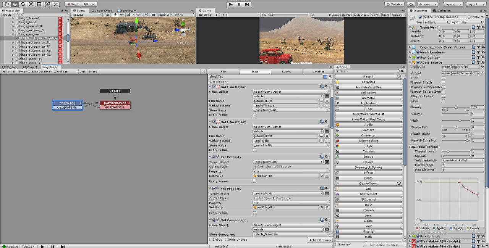489x248 pixels.
Task: Collapse the 3D Sound Settings section
Action: click(x=410, y=147)
